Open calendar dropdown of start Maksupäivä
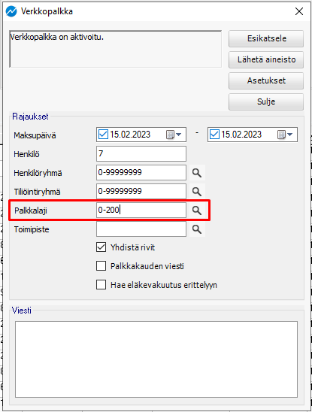 (x=174, y=135)
